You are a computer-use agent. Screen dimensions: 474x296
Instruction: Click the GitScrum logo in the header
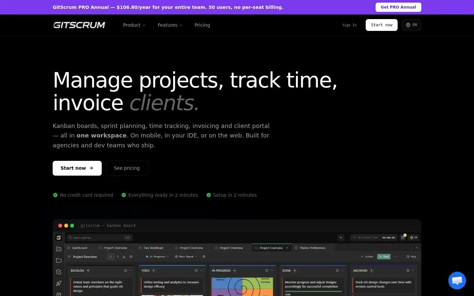tap(79, 25)
